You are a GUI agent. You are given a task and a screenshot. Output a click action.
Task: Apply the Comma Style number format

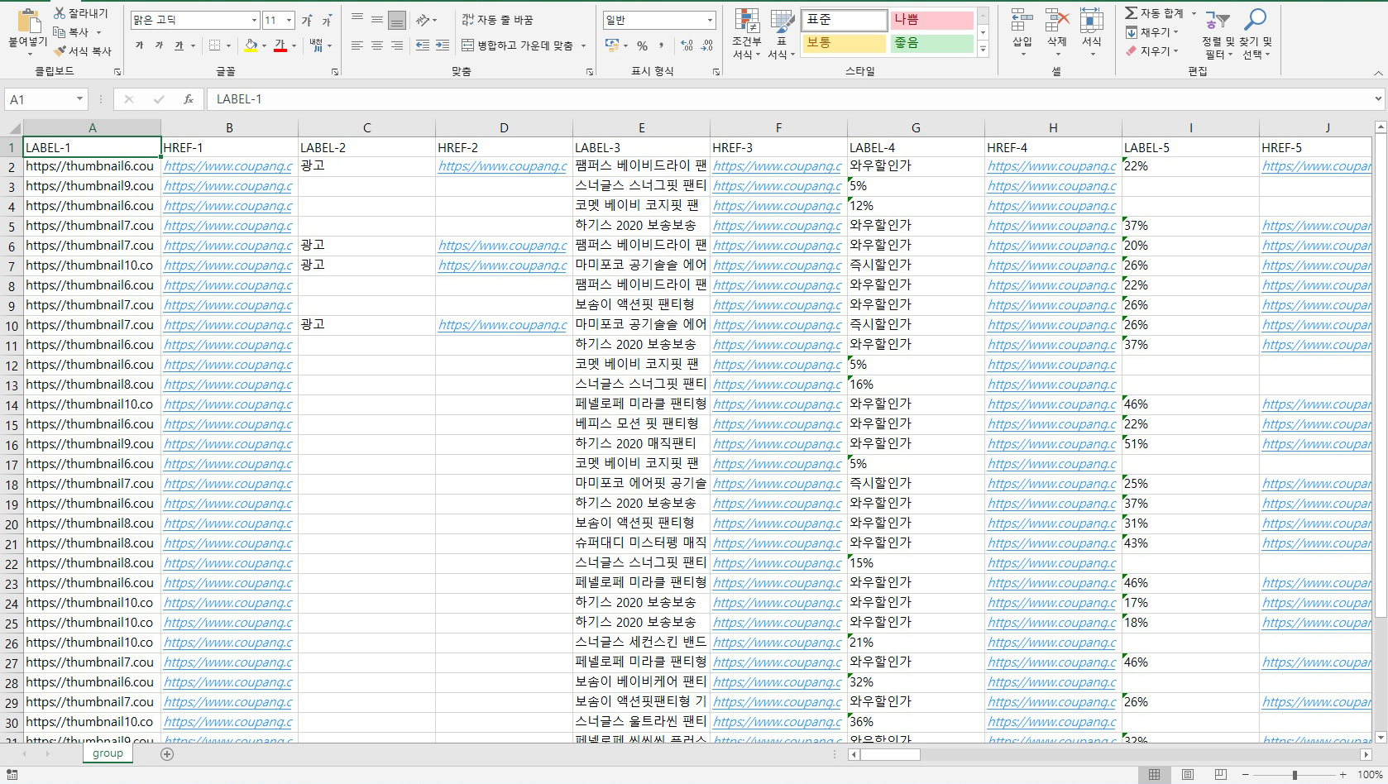(x=663, y=45)
